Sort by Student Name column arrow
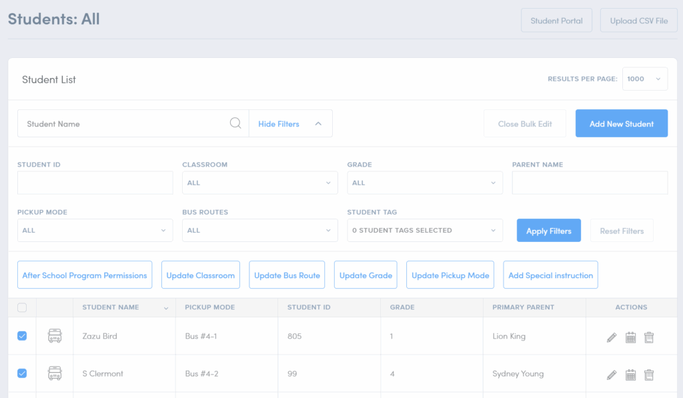 tap(166, 308)
